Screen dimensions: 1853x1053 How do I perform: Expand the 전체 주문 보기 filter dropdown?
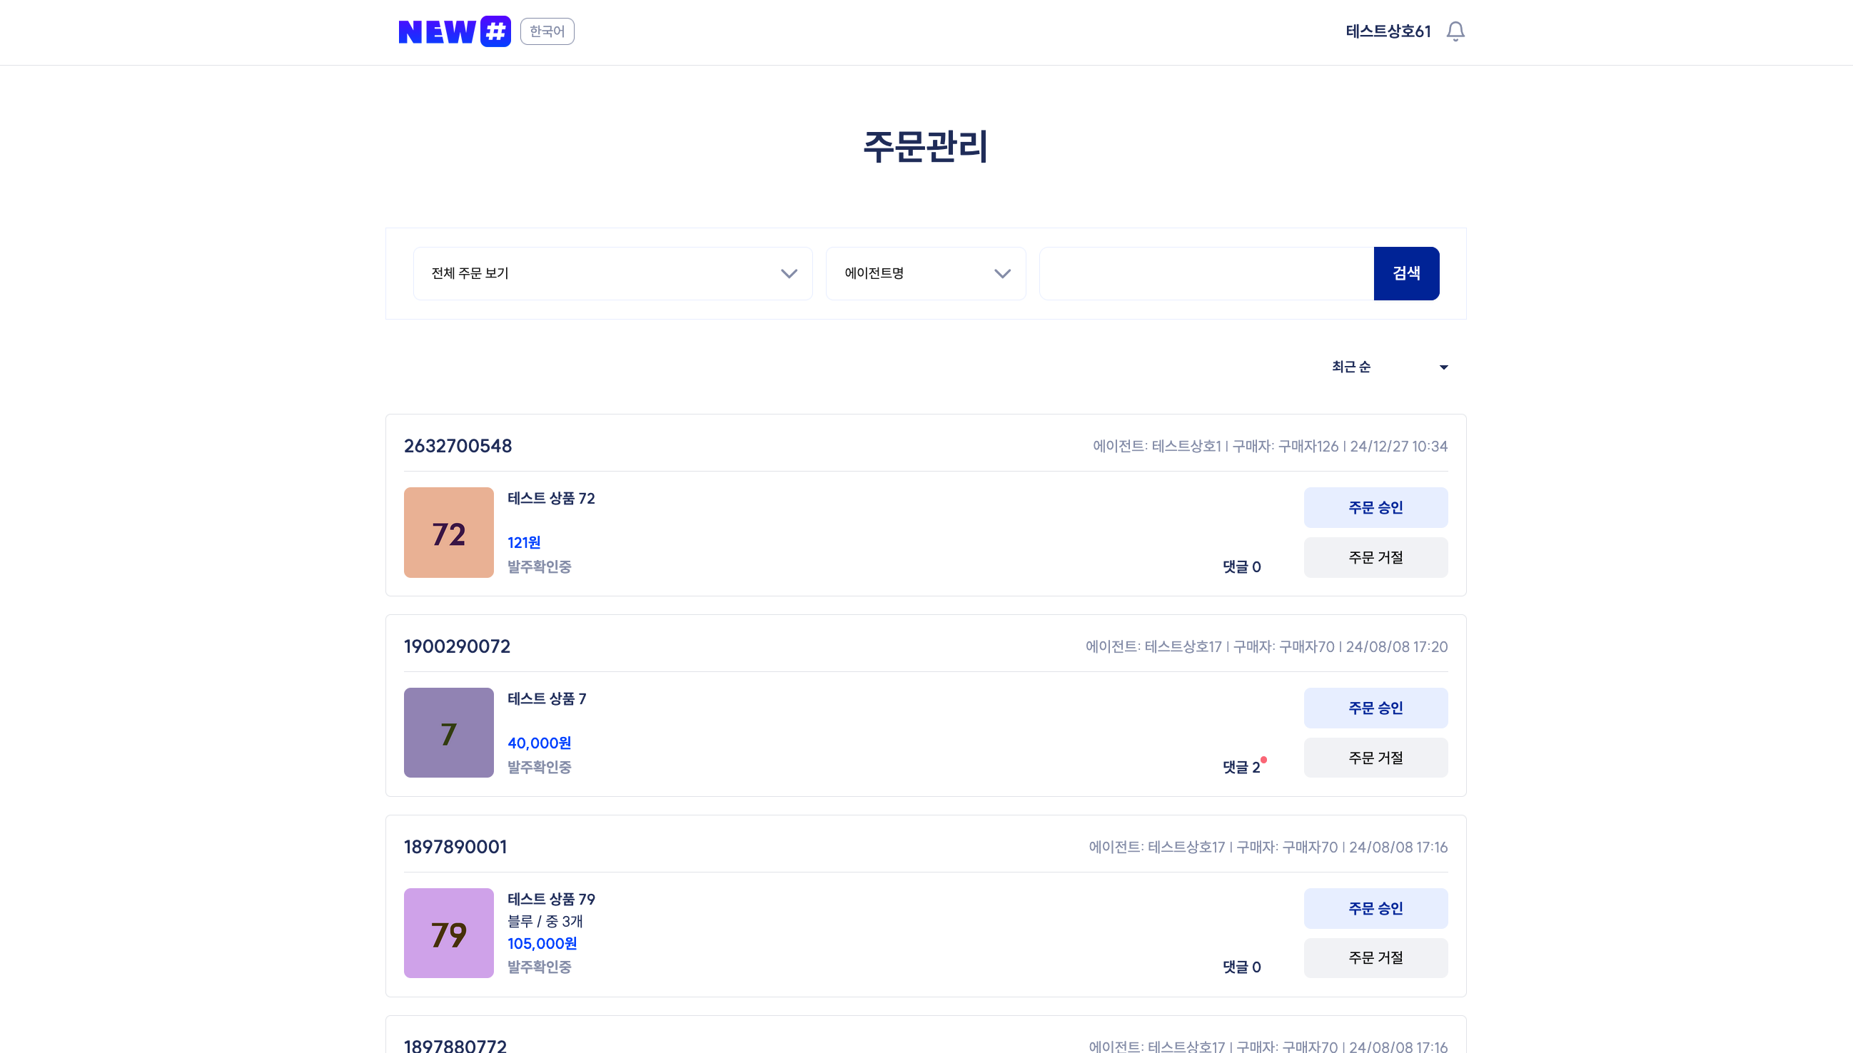point(612,273)
